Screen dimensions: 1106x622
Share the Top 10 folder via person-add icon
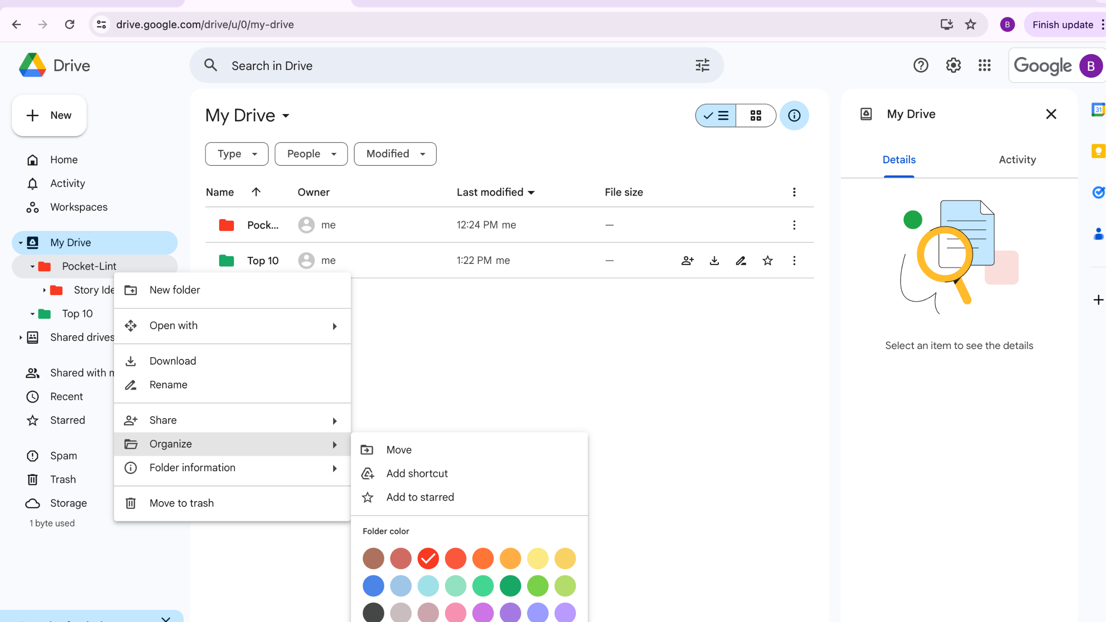click(x=687, y=260)
